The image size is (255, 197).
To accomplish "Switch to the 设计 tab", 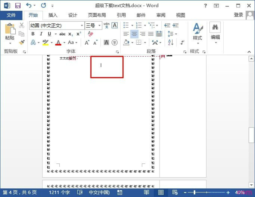I will tap(72, 15).
